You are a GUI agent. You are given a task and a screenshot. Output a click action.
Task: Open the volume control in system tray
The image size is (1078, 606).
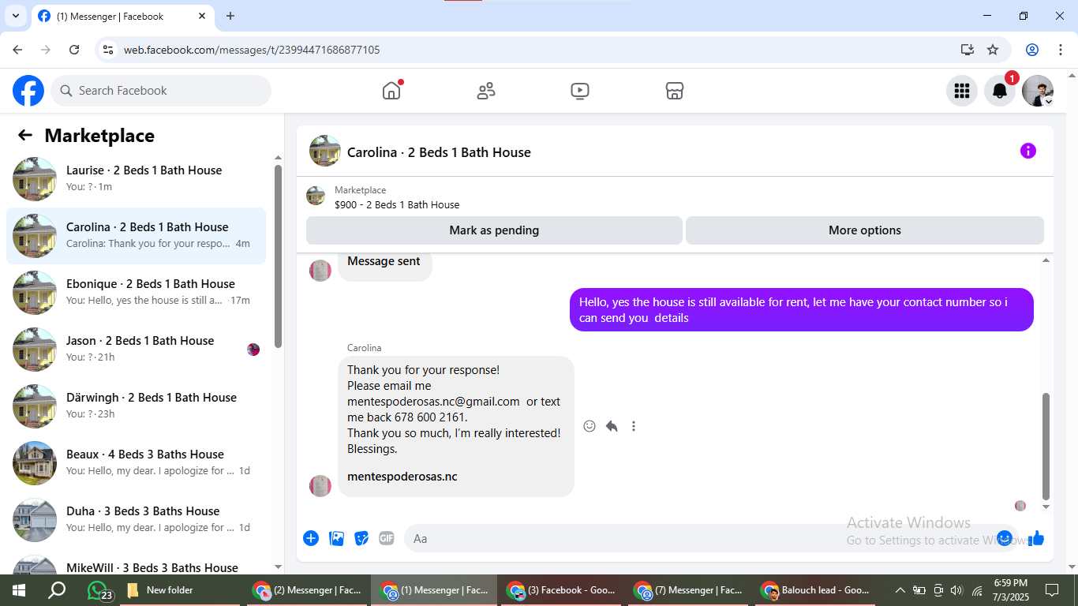(957, 590)
